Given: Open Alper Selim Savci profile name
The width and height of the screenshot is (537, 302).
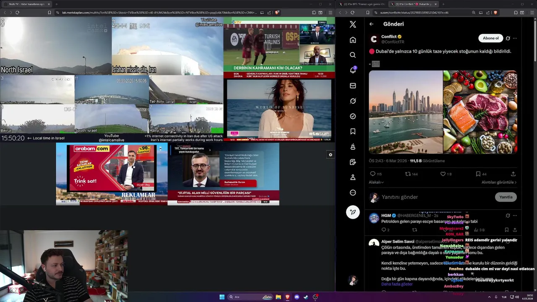Looking at the screenshot, I should 398,242.
